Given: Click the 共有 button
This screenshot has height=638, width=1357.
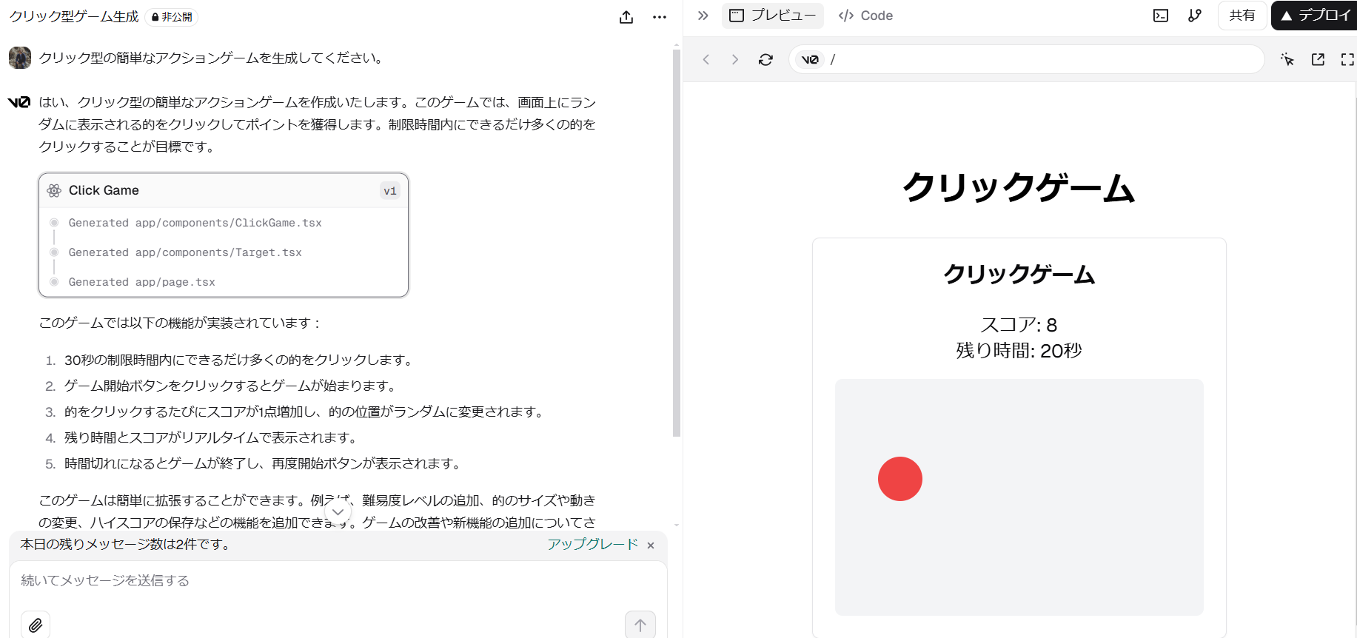Looking at the screenshot, I should click(1242, 16).
